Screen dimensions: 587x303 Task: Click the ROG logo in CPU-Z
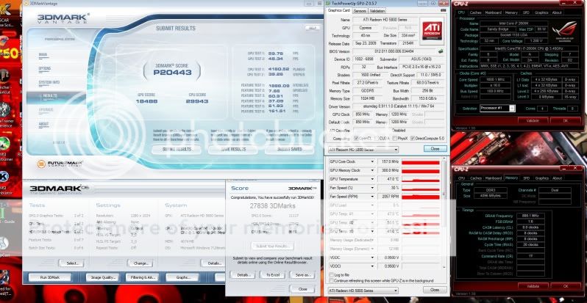tap(564, 31)
